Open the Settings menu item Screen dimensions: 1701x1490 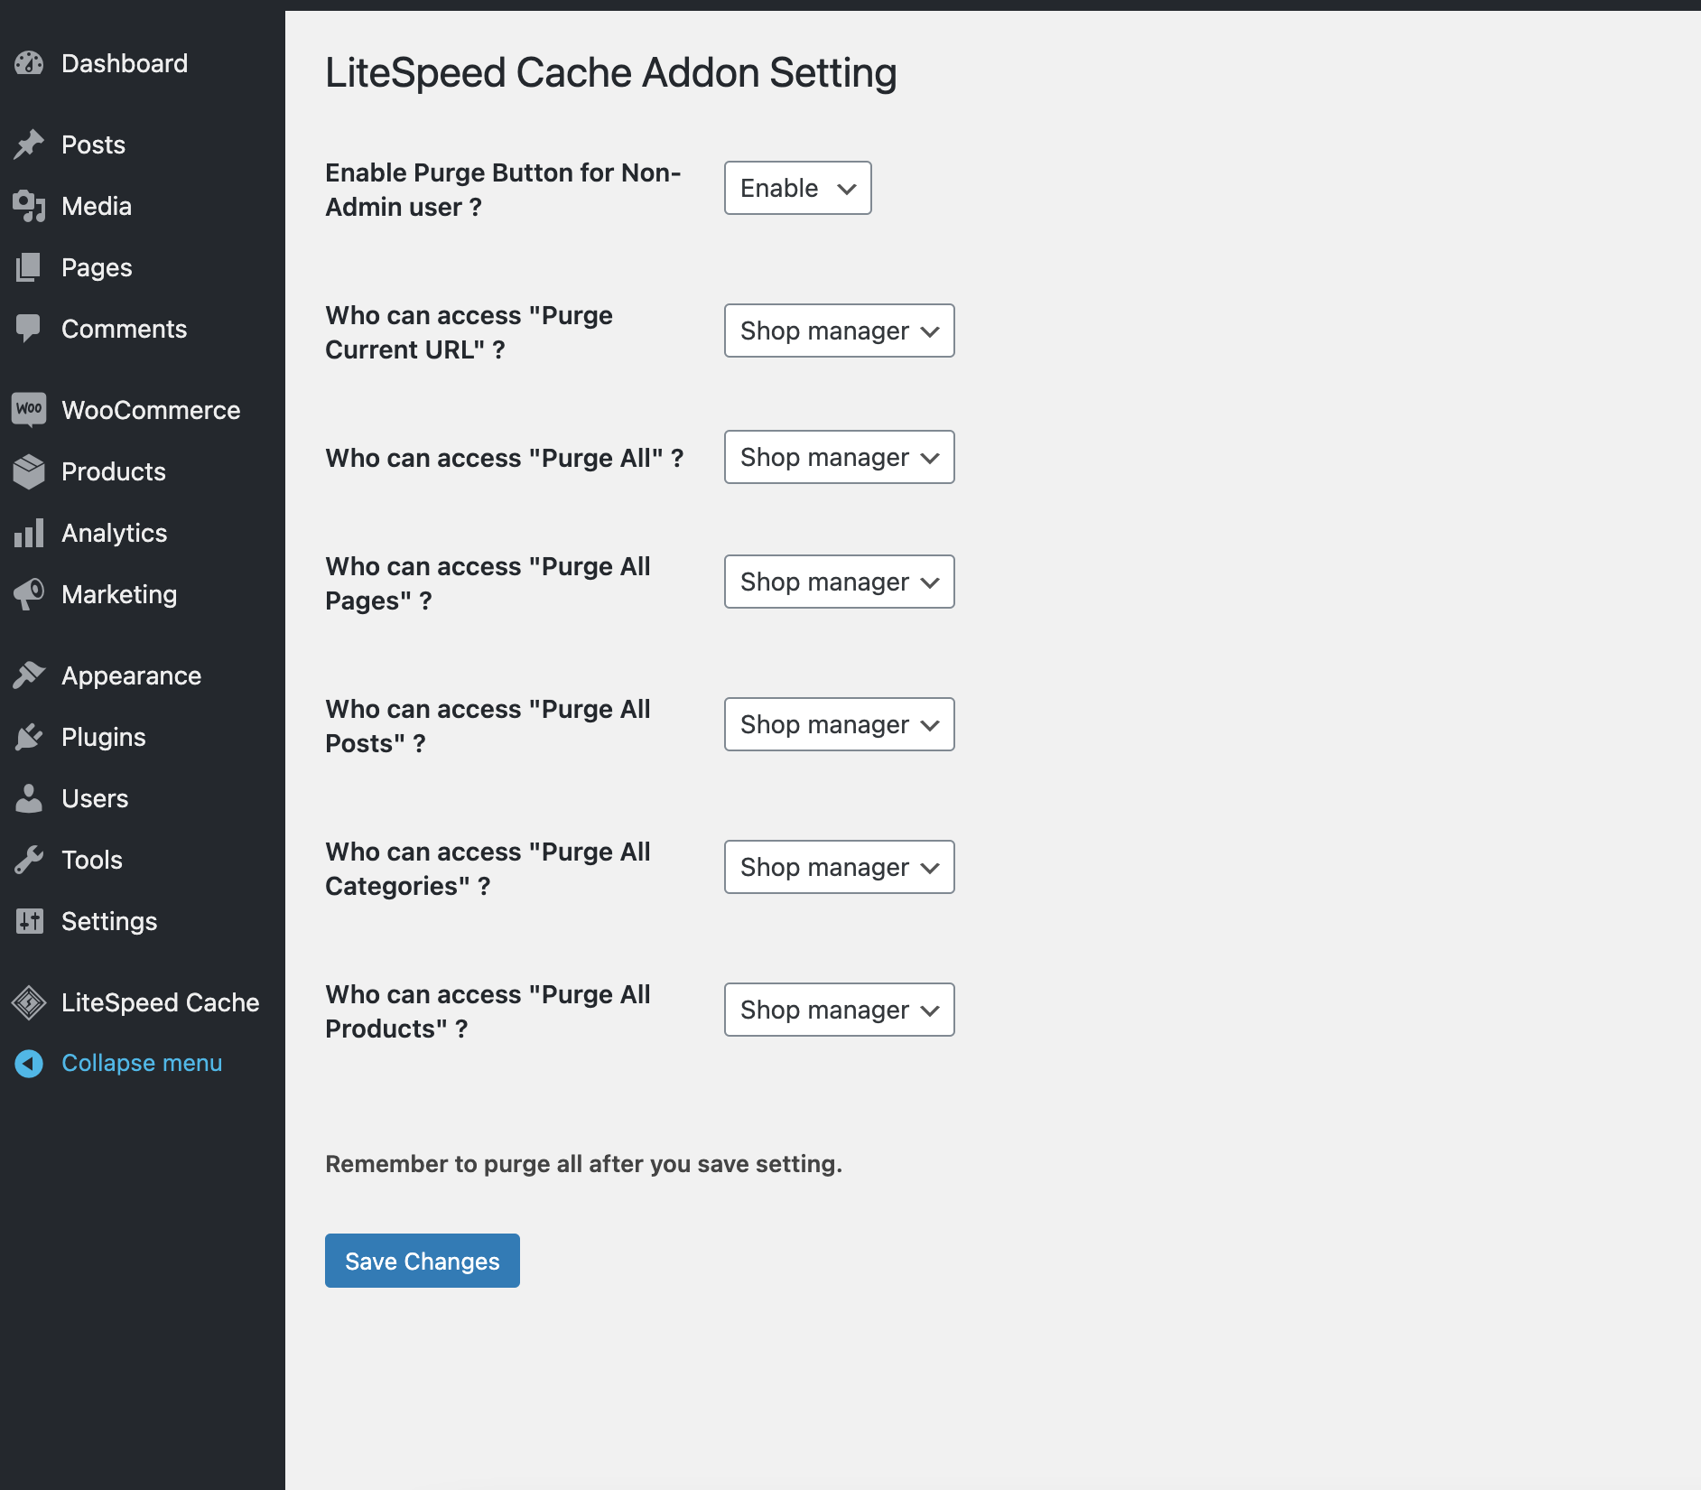109,921
